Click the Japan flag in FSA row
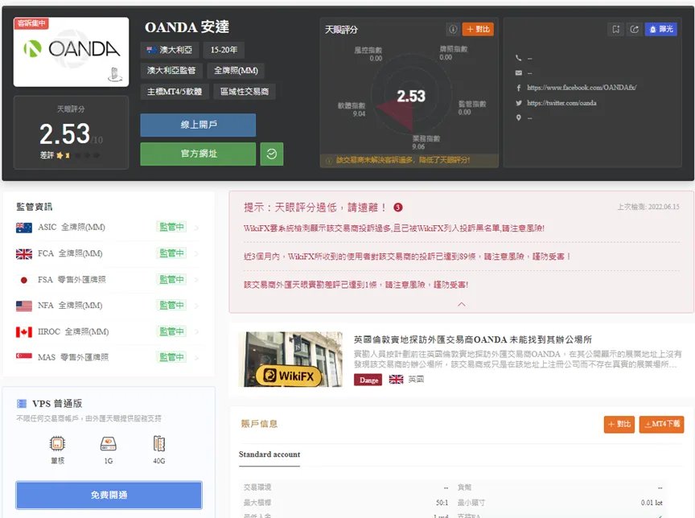Viewport: 695px width, 518px height. click(24, 280)
